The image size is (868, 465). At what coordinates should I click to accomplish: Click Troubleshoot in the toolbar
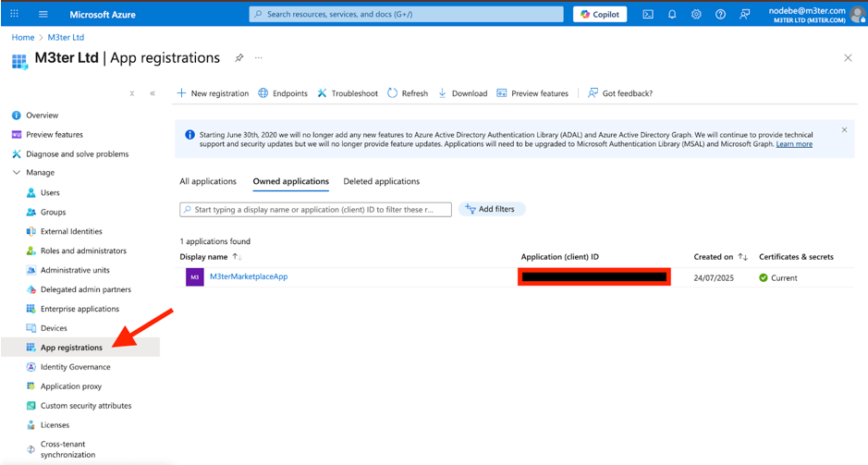click(348, 93)
